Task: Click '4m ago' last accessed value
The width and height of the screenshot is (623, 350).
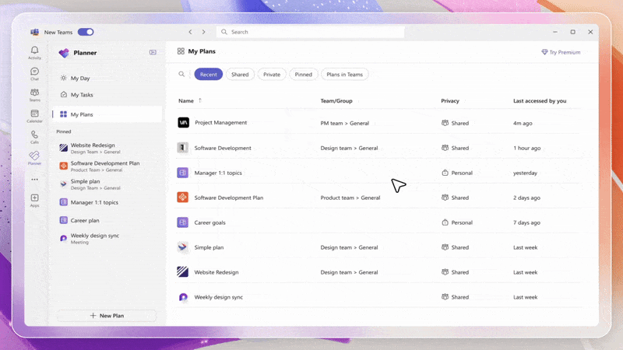Action: point(523,123)
